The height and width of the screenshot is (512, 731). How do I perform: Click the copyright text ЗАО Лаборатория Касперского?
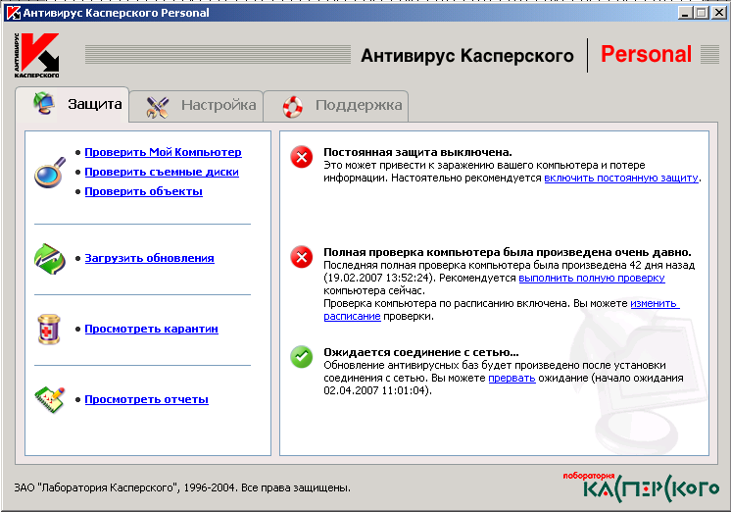pyautogui.click(x=182, y=487)
